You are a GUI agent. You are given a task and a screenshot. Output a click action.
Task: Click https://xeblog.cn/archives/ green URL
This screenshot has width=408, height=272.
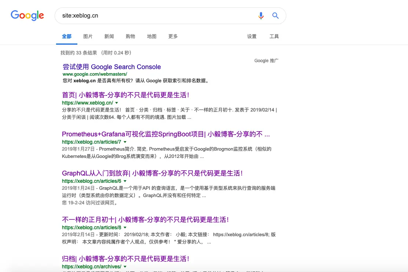coord(92,267)
